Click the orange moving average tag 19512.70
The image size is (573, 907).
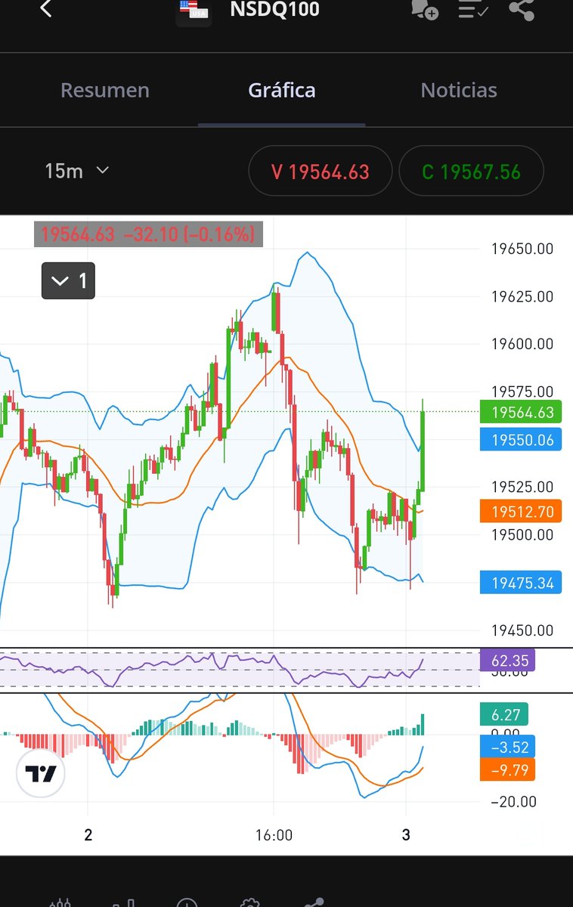521,512
